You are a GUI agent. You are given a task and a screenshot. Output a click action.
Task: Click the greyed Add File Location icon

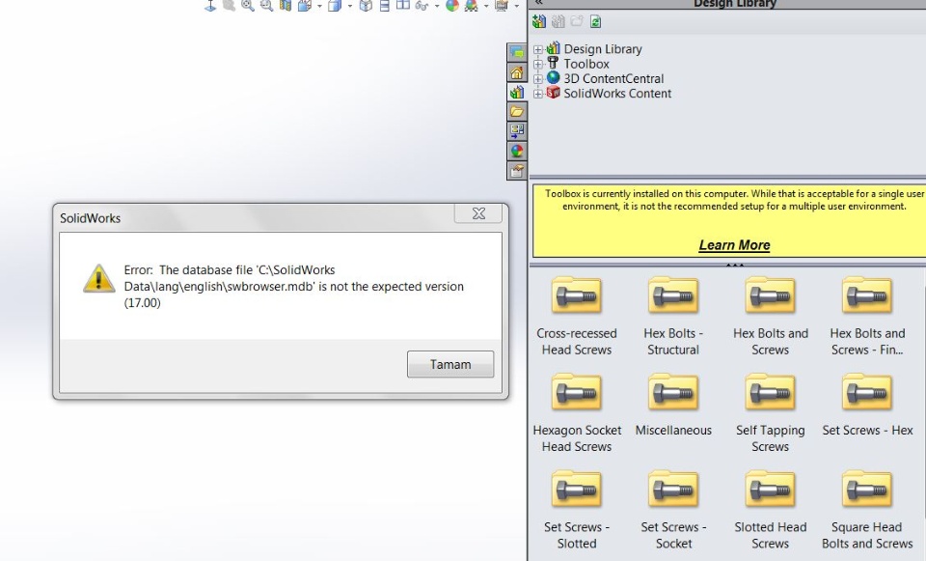(558, 22)
